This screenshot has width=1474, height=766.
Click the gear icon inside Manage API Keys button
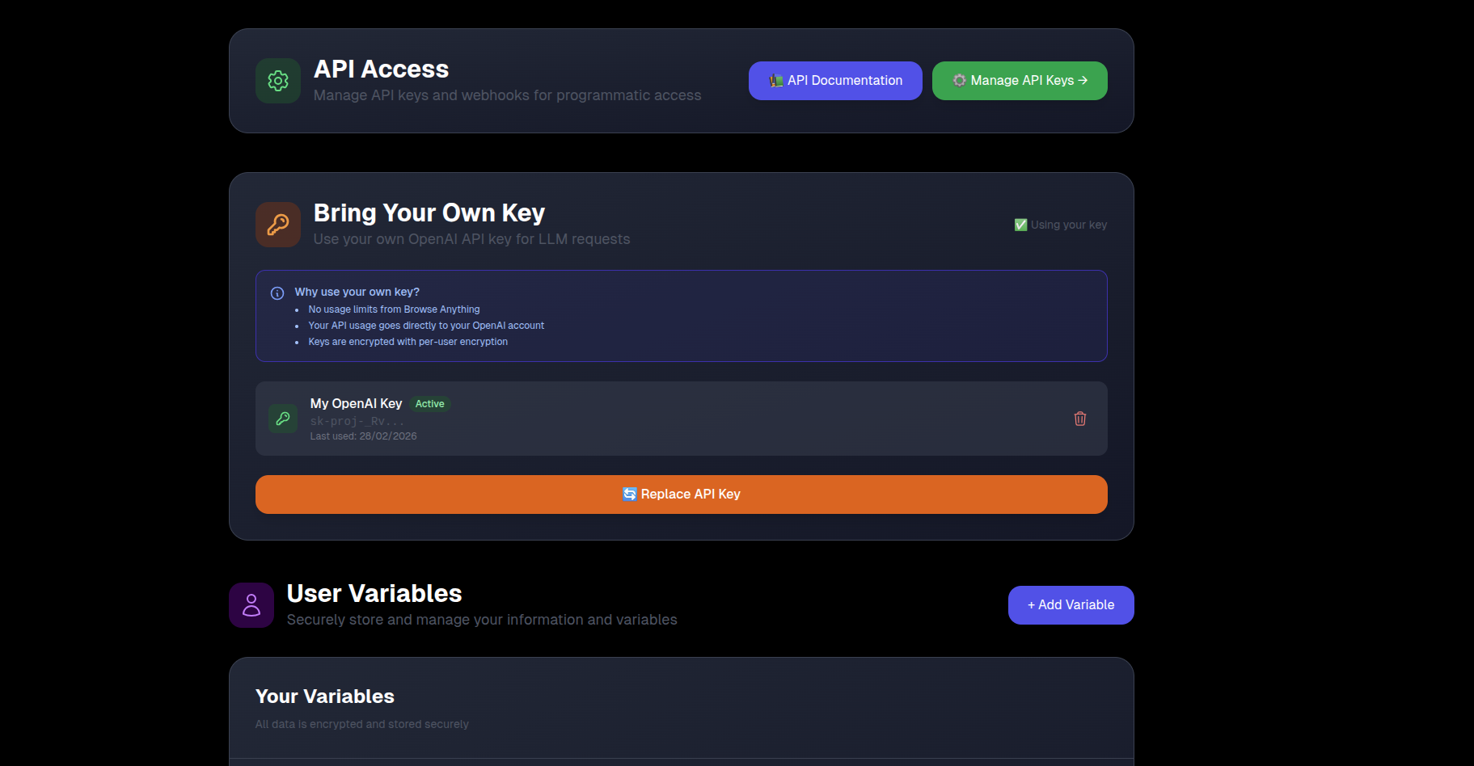coord(959,80)
